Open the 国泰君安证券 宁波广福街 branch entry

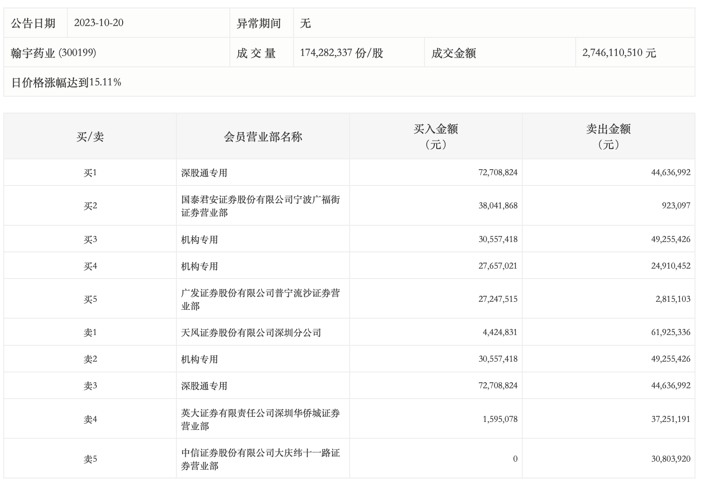point(260,206)
